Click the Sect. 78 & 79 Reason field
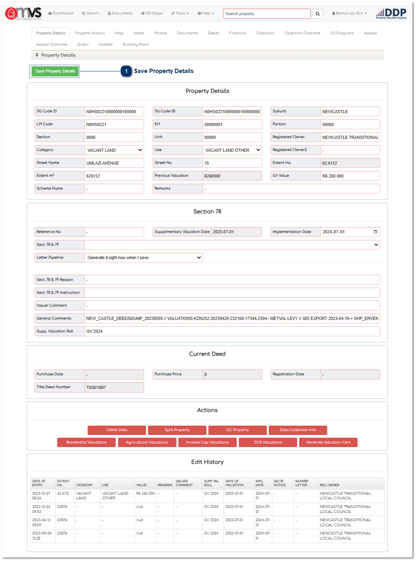 click(x=232, y=280)
